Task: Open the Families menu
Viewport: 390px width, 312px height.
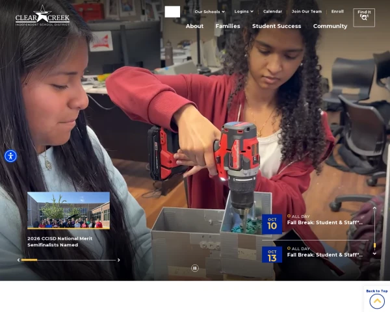Action: point(228,26)
